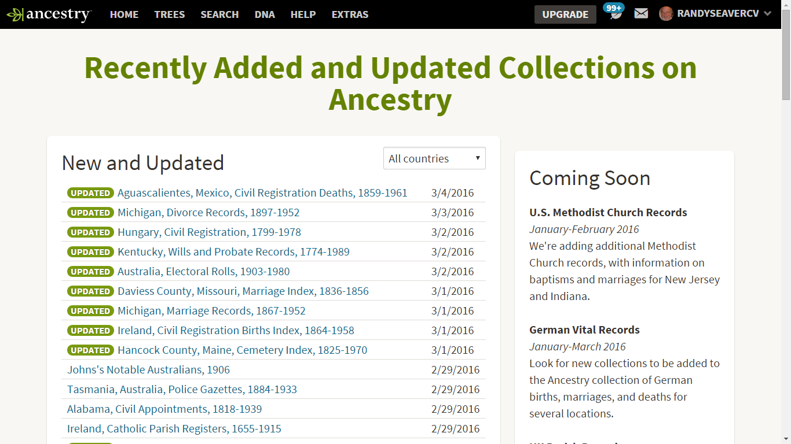The image size is (791, 444).
Task: Click January-March 2016 text
Action: coord(577,346)
